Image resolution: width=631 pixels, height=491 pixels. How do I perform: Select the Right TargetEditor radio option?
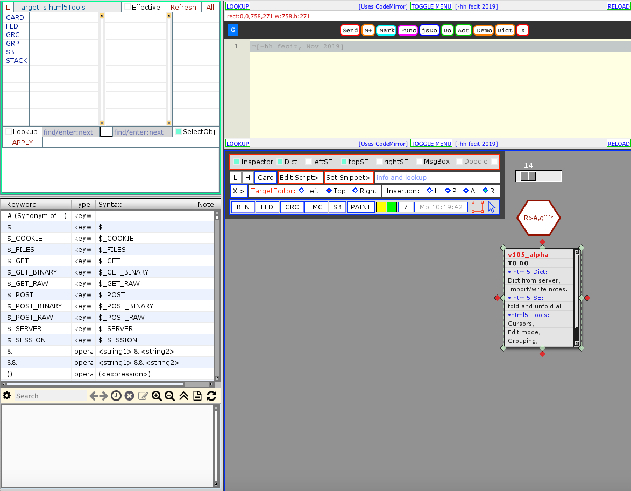tap(356, 191)
